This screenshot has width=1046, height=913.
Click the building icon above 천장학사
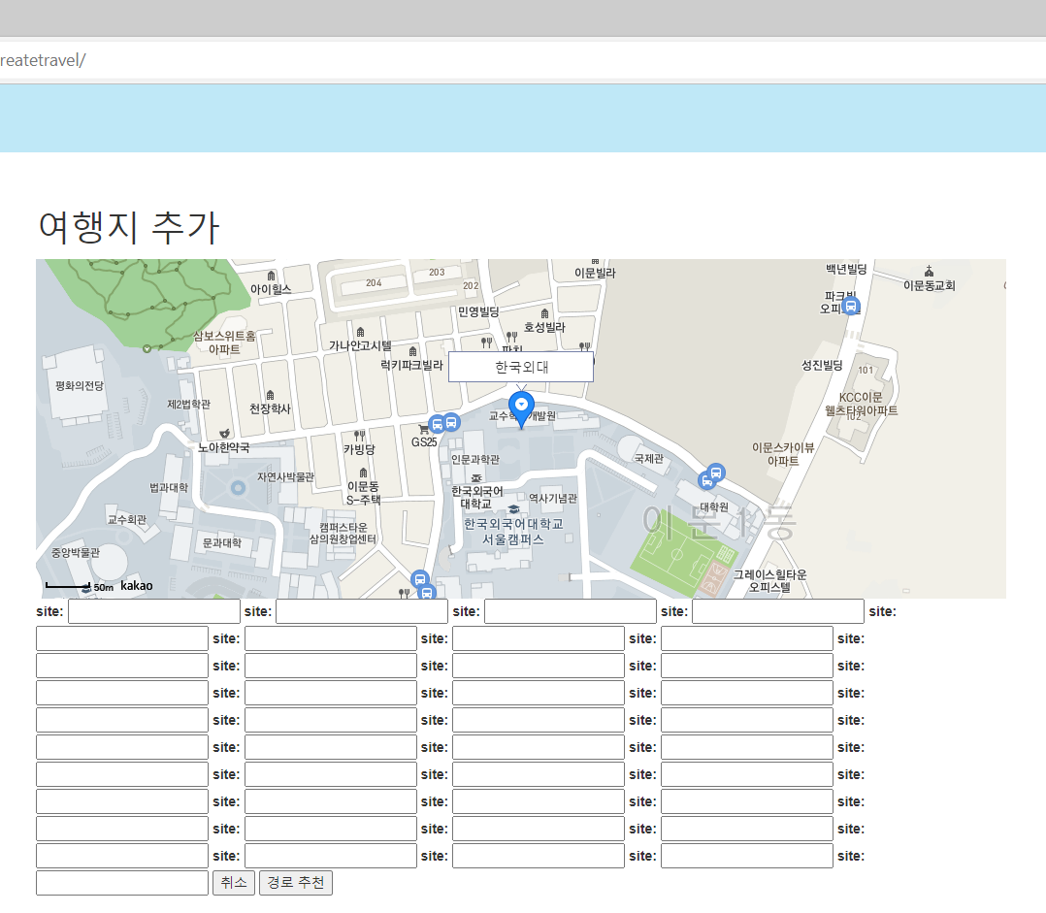pyautogui.click(x=270, y=395)
